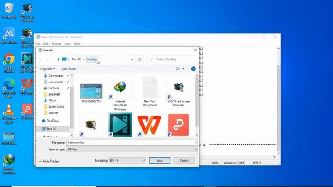
Task: Select New Text Document file in list
Action: 149,91
